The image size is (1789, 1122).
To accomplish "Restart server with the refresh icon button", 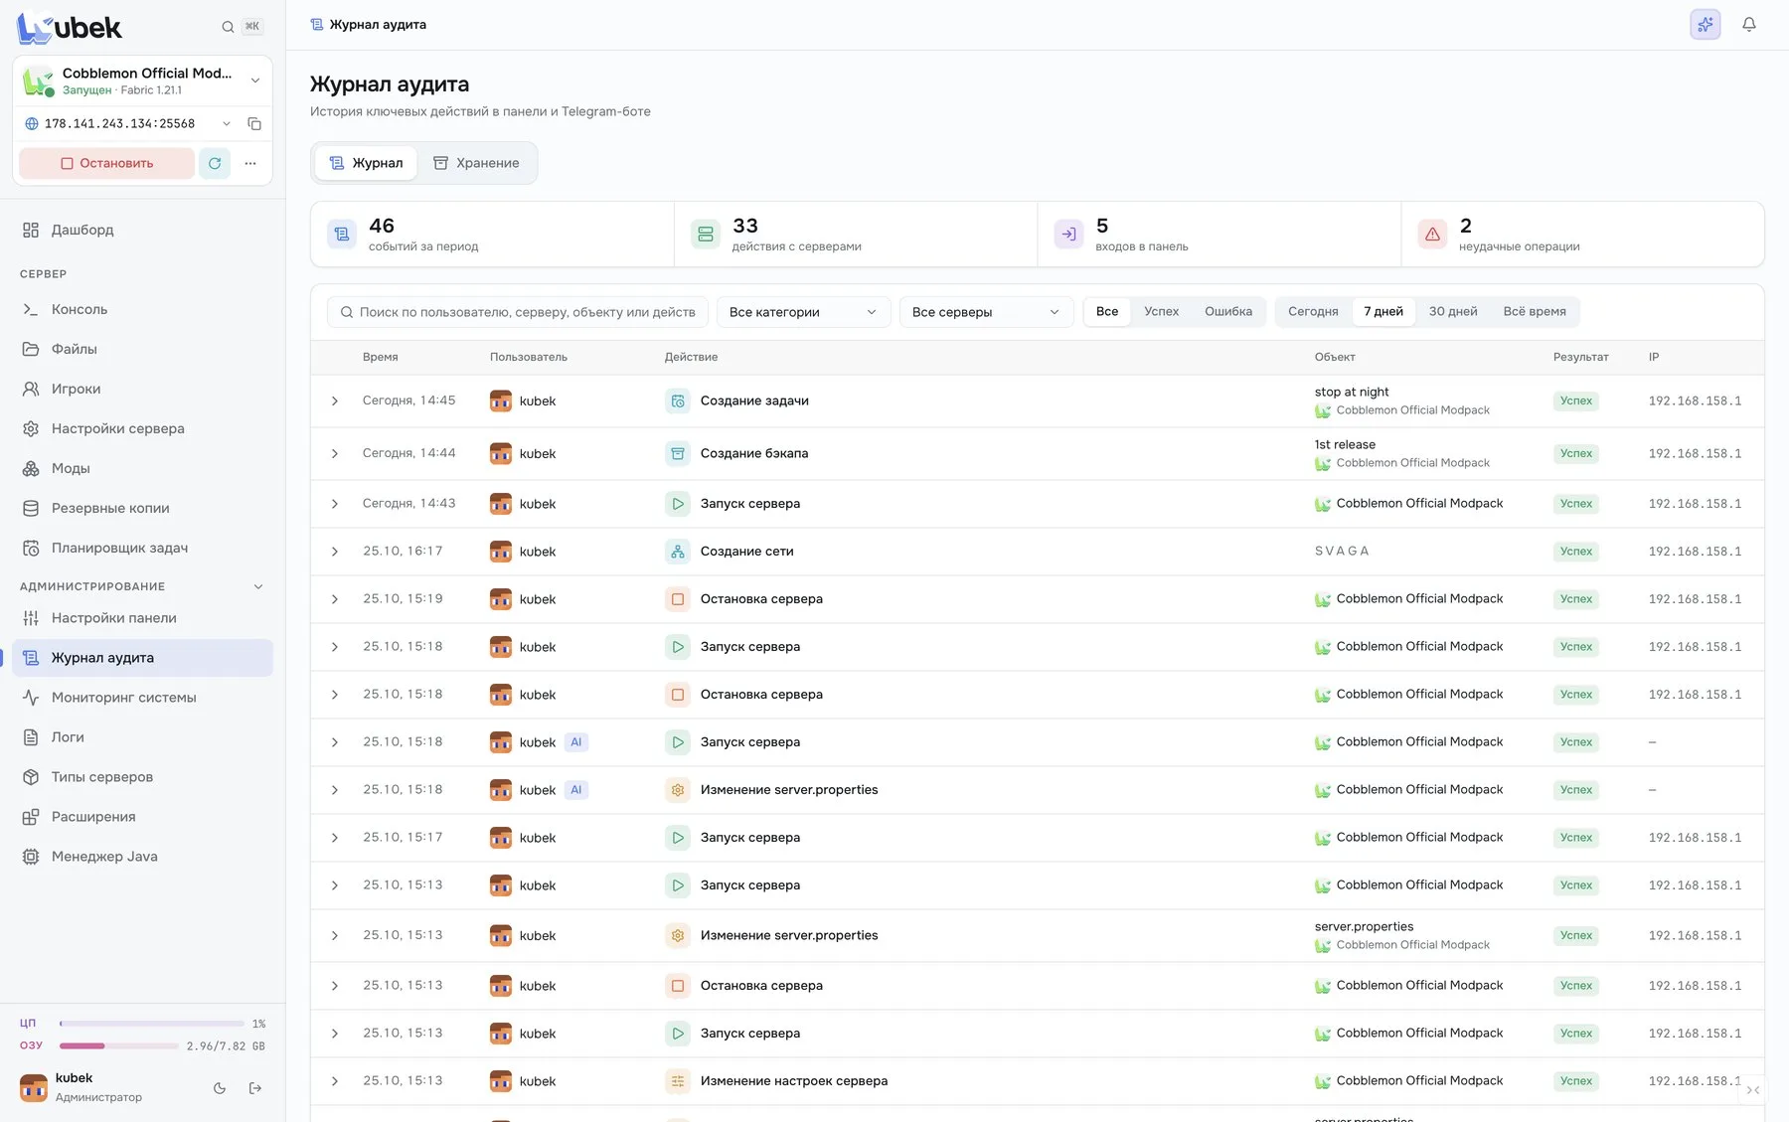I will pos(215,163).
